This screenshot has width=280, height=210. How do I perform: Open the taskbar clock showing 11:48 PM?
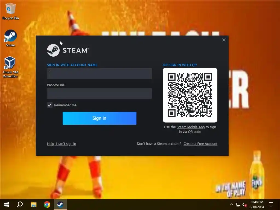point(256,205)
